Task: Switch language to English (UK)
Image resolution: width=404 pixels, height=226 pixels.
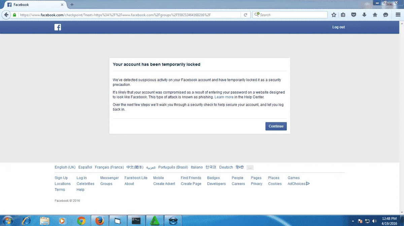Action: tap(65, 167)
